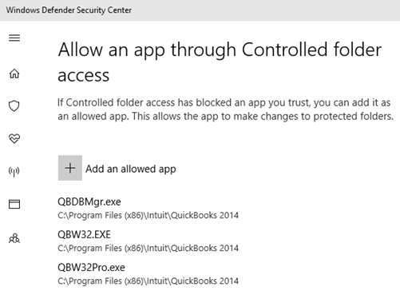Open Firewall & network protection antenna icon
This screenshot has width=400, height=299.
(14, 172)
